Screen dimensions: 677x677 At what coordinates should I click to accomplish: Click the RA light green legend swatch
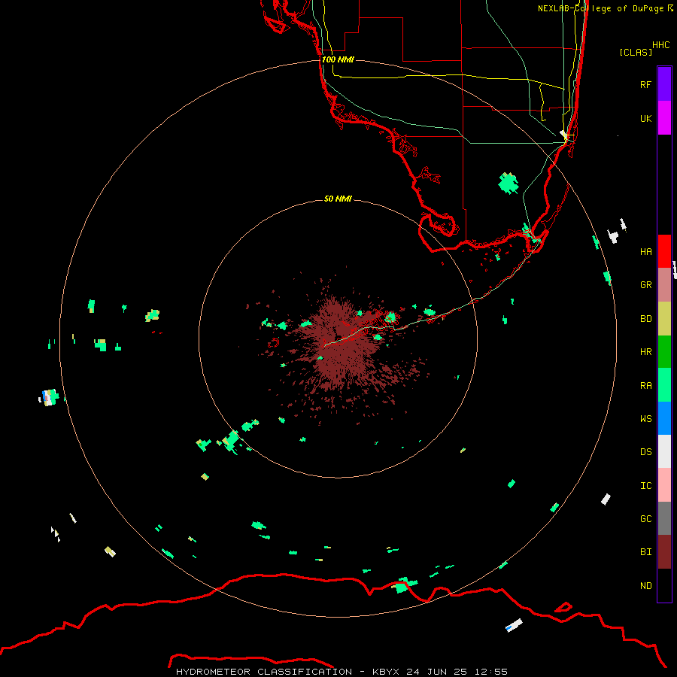664,385
